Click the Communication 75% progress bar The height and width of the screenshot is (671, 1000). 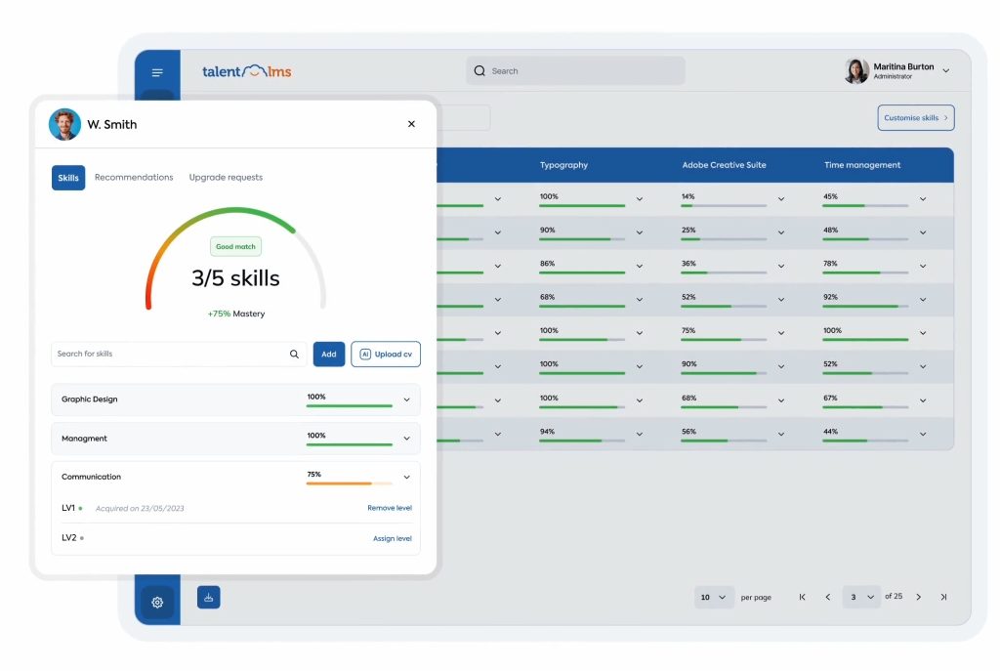point(349,482)
